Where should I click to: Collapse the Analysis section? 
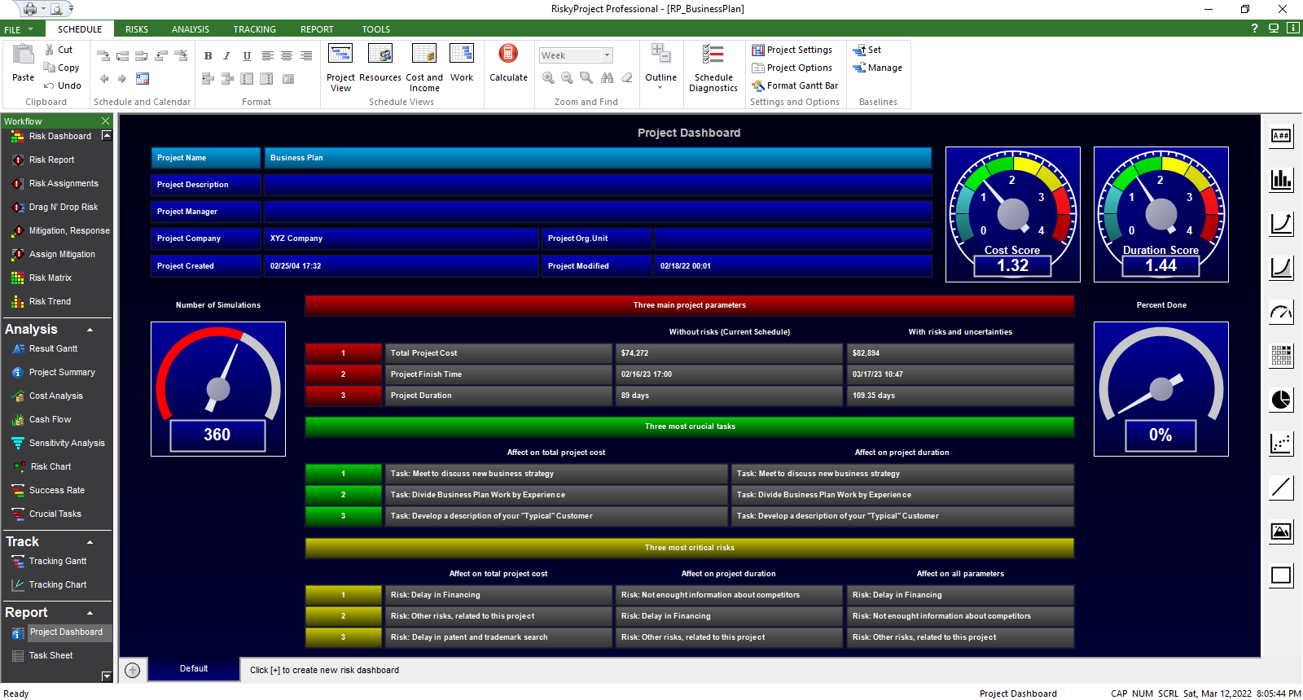pos(90,330)
